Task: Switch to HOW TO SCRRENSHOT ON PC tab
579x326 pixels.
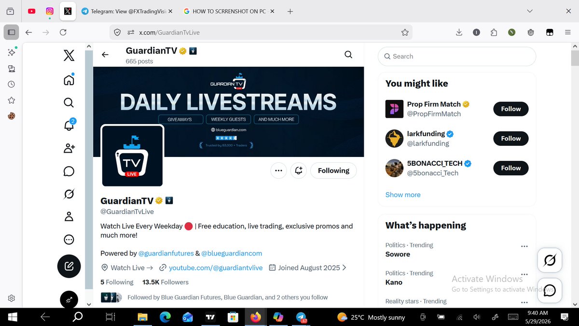Action: click(229, 11)
